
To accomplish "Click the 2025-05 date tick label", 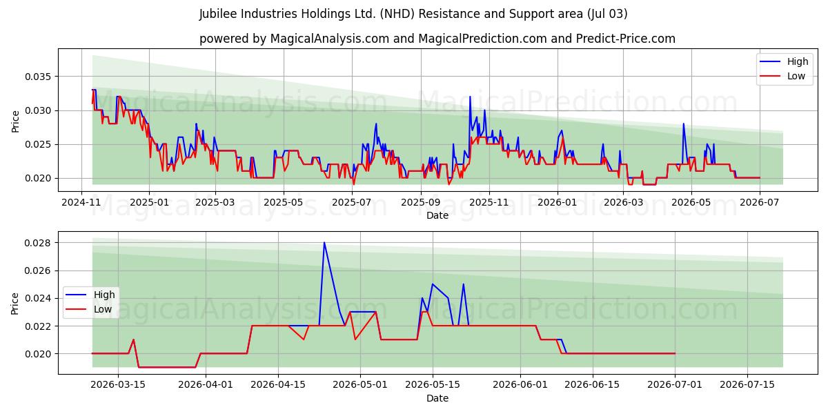I will click(284, 202).
